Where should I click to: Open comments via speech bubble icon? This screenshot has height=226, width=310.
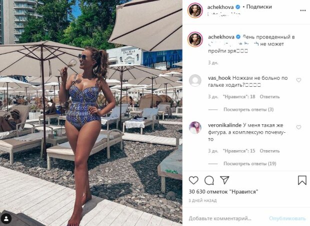point(209,180)
